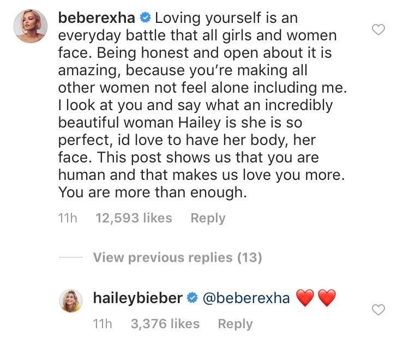The width and height of the screenshot is (409, 350).
Task: Open beberexha's profile picture
Action: tap(29, 25)
